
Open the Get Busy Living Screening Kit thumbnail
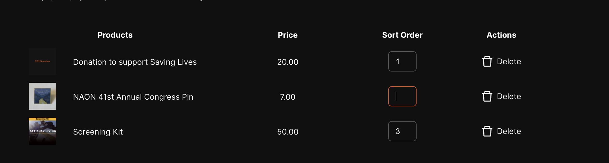pos(42,131)
